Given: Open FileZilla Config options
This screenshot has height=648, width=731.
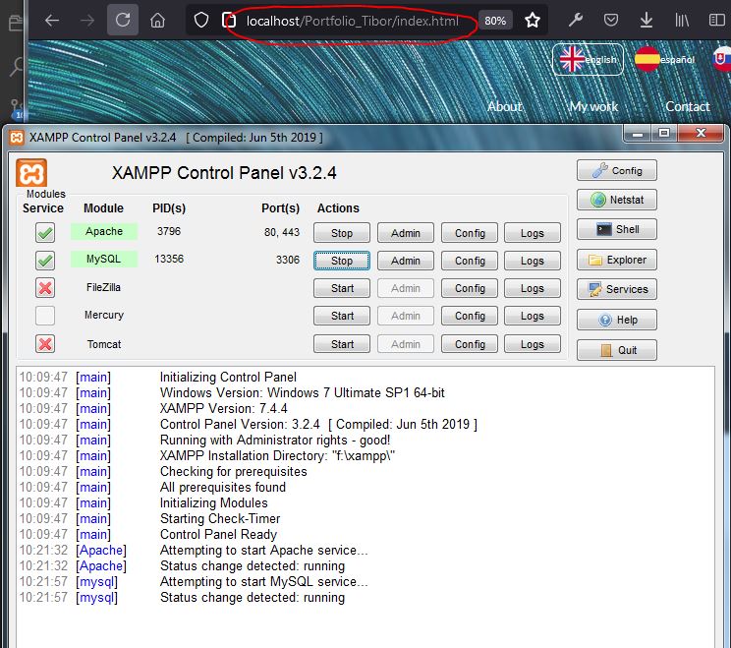Looking at the screenshot, I should [x=470, y=288].
